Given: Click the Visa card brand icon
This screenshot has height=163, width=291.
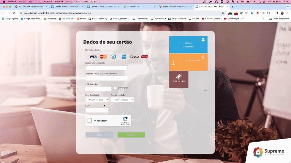Looking at the screenshot, I should [93, 57].
